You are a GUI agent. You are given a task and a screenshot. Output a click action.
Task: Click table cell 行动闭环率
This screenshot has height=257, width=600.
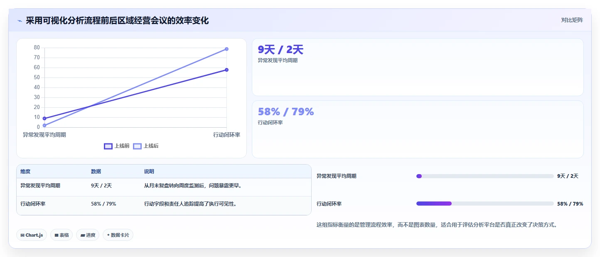point(33,204)
